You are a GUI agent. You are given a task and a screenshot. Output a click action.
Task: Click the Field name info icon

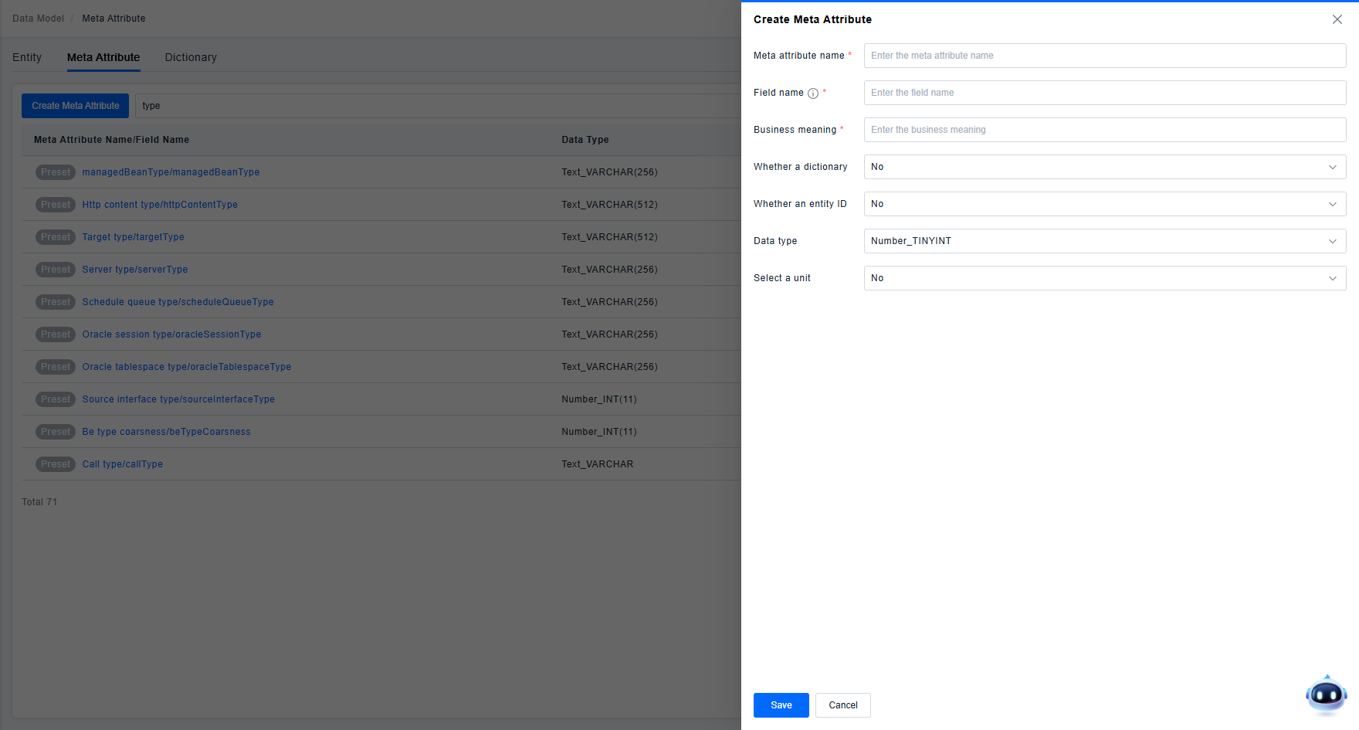tap(813, 93)
